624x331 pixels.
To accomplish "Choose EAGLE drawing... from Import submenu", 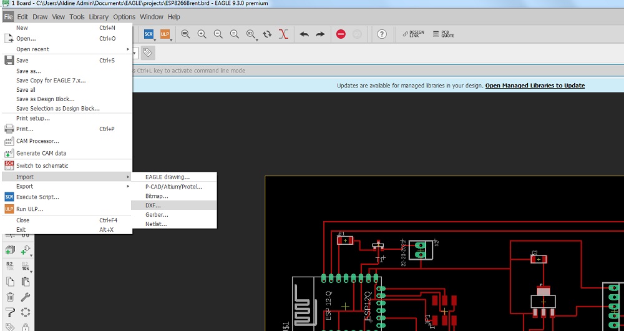I will pyautogui.click(x=174, y=177).
